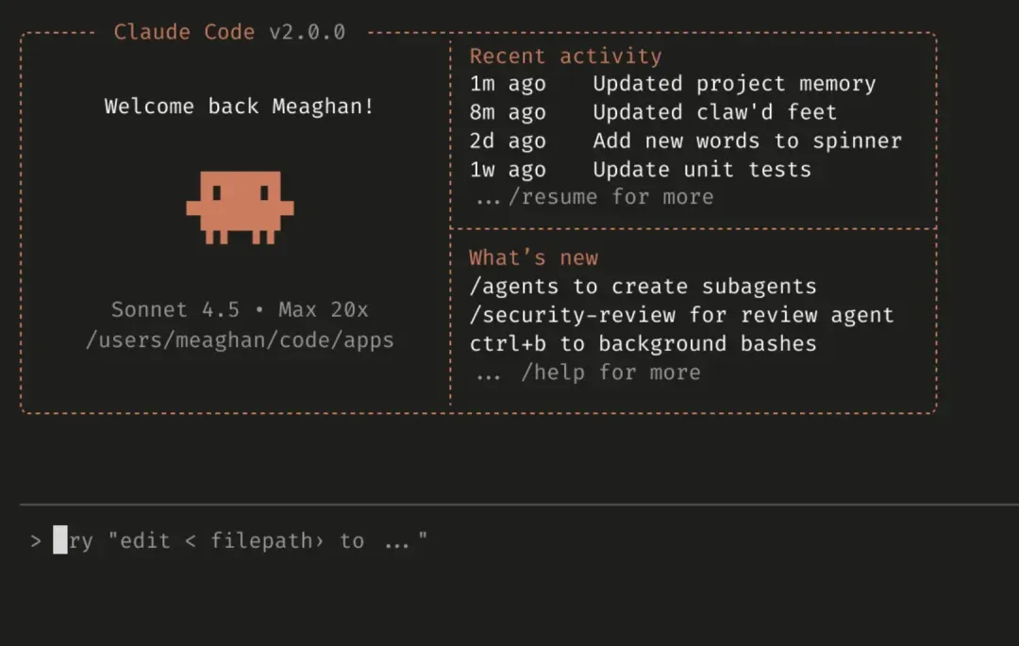Click '/help for more' hint

point(588,373)
